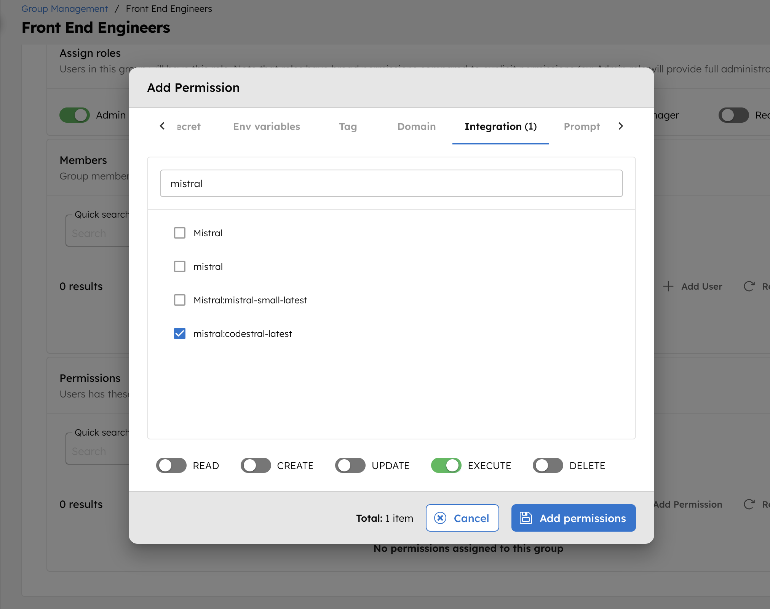770x609 pixels.
Task: Enable the DELETE permission toggle
Action: point(548,465)
